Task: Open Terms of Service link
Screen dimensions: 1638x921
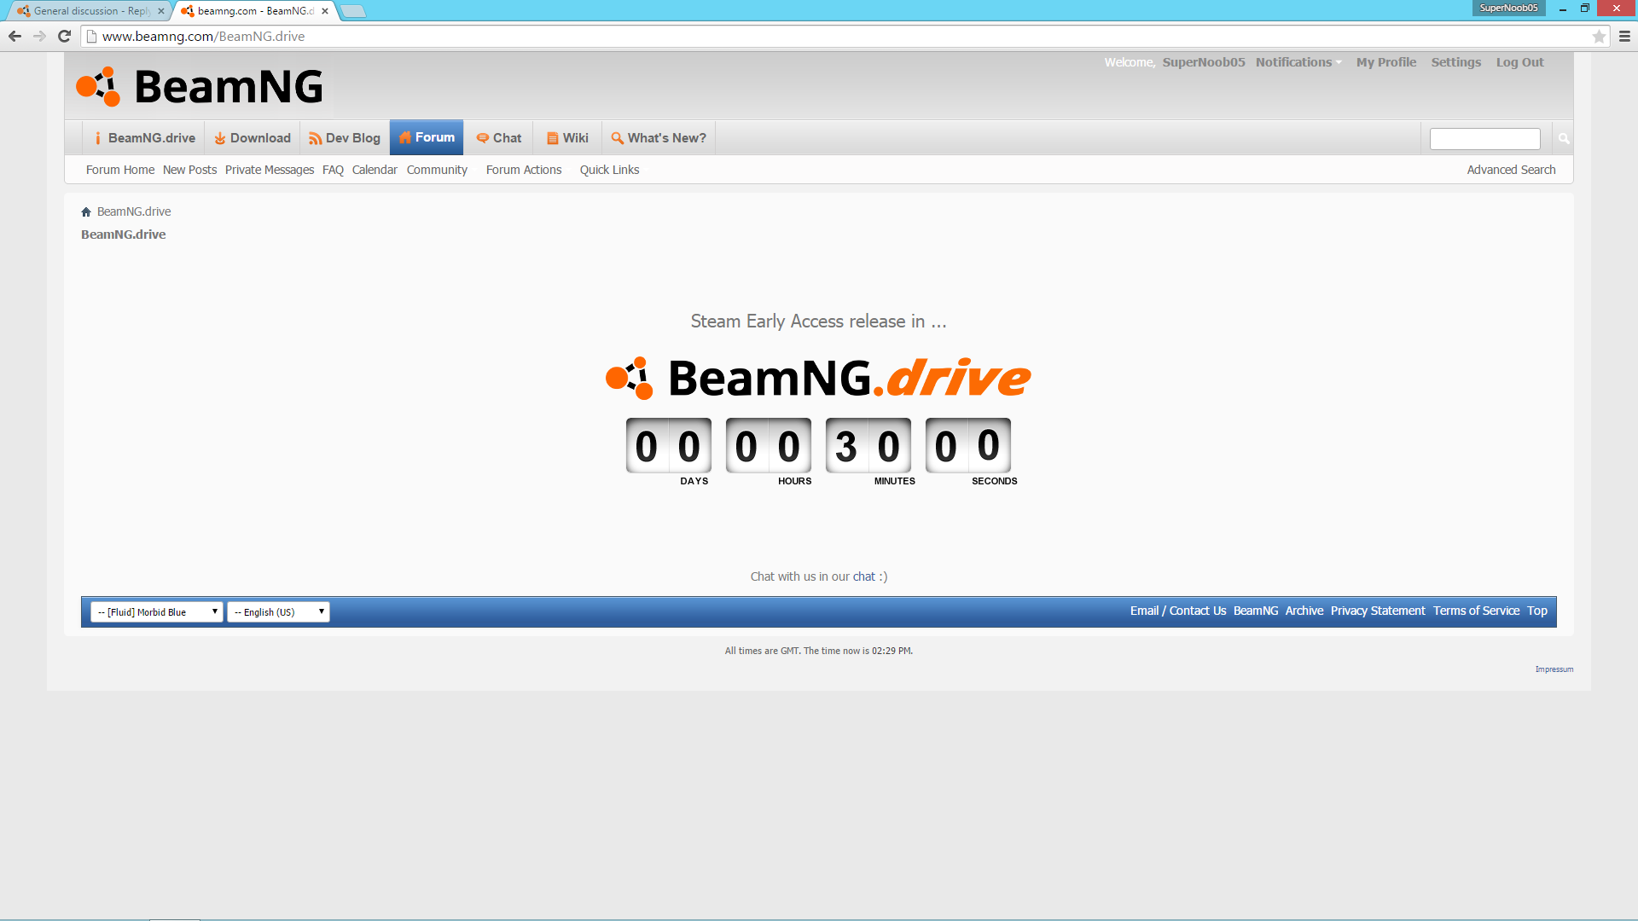Action: pyautogui.click(x=1476, y=611)
